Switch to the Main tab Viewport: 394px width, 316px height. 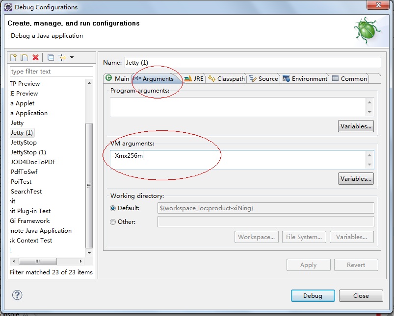pyautogui.click(x=117, y=78)
